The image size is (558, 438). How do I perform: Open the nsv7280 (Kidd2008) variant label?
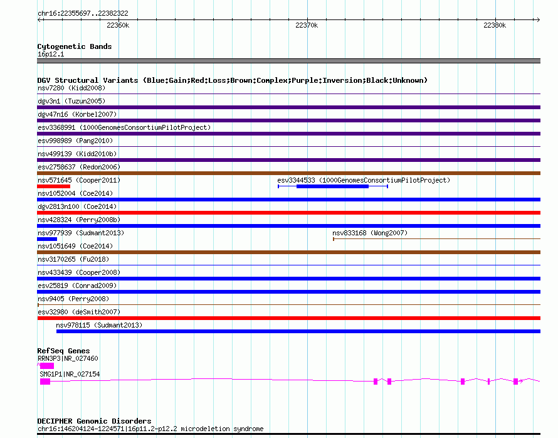(71, 88)
